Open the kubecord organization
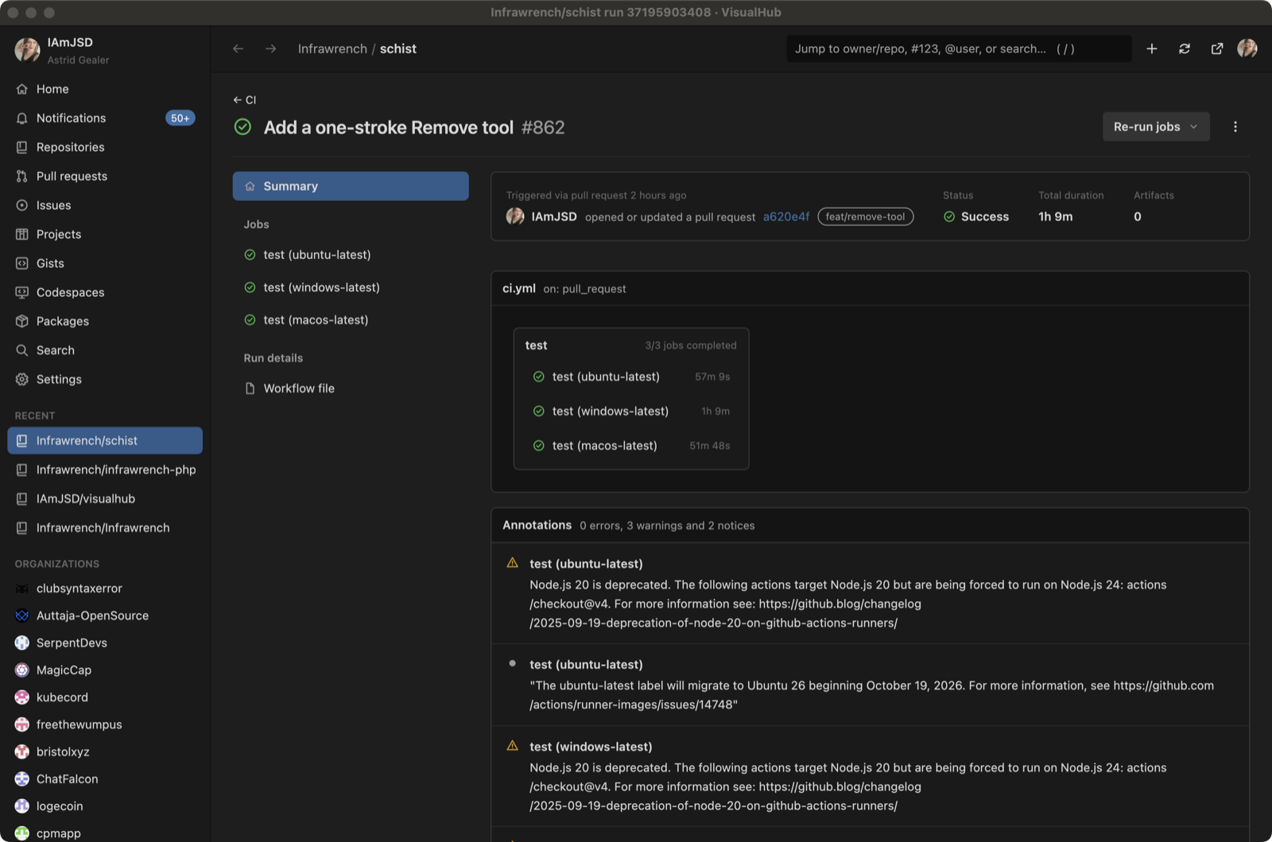 pos(105,697)
